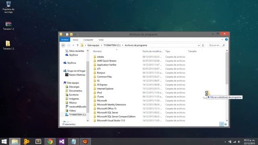258x145 pixels.
Task: Click the Forward navigation arrow
Action: [x=69, y=45]
